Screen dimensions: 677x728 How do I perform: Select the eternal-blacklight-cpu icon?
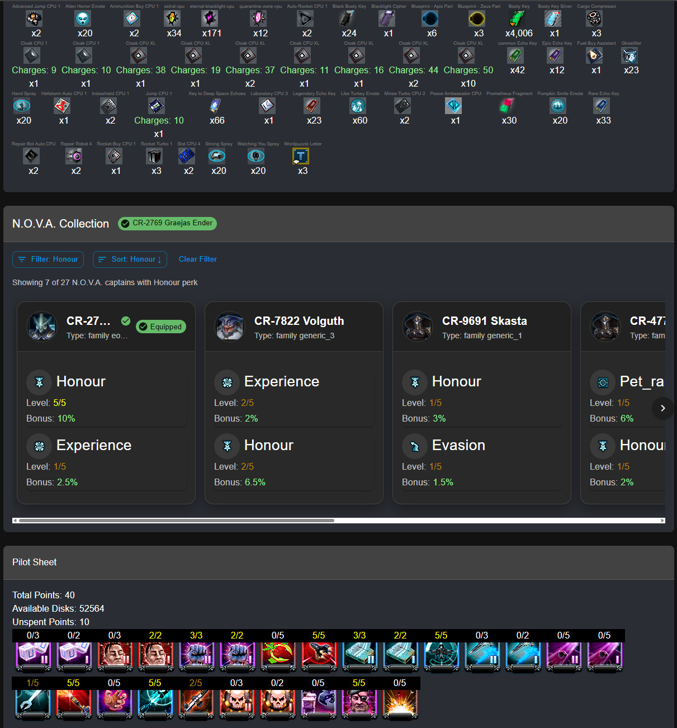point(210,19)
